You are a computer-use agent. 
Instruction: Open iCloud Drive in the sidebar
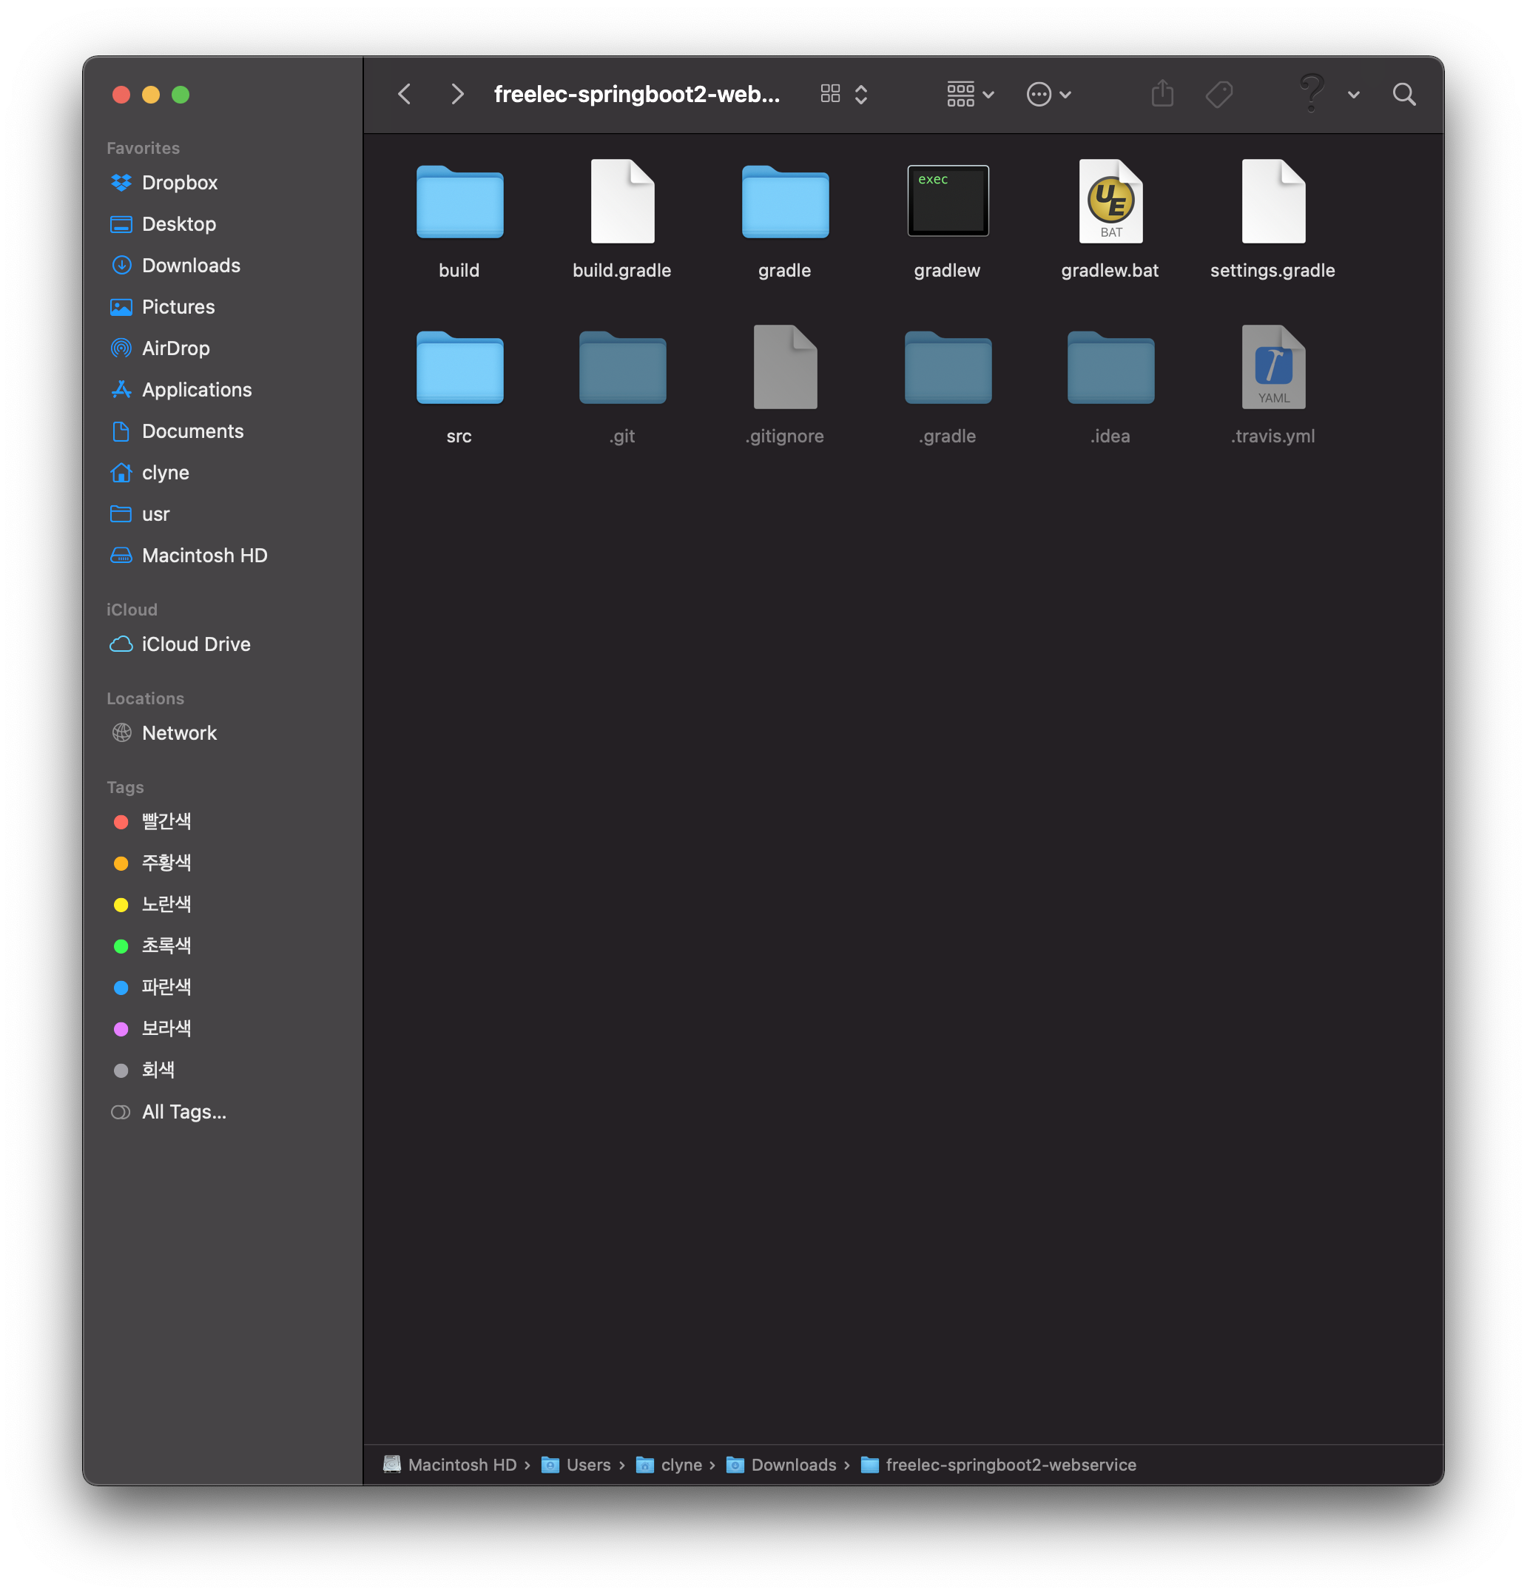(x=195, y=644)
